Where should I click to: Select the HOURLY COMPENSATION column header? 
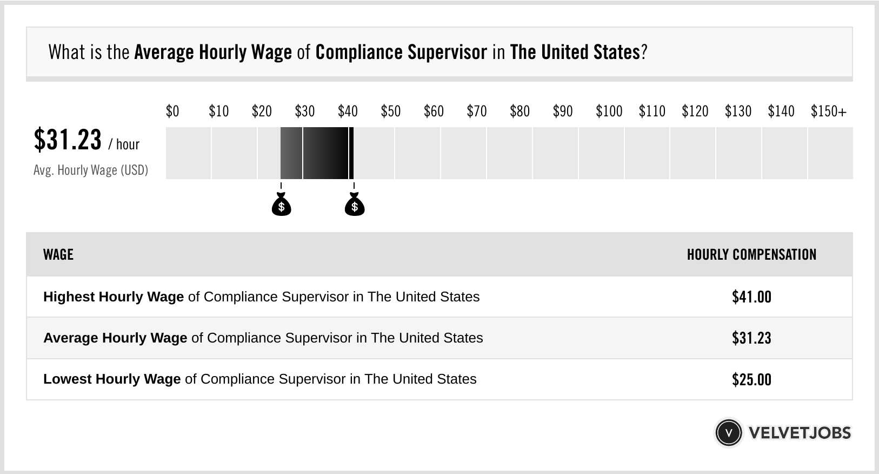(751, 254)
